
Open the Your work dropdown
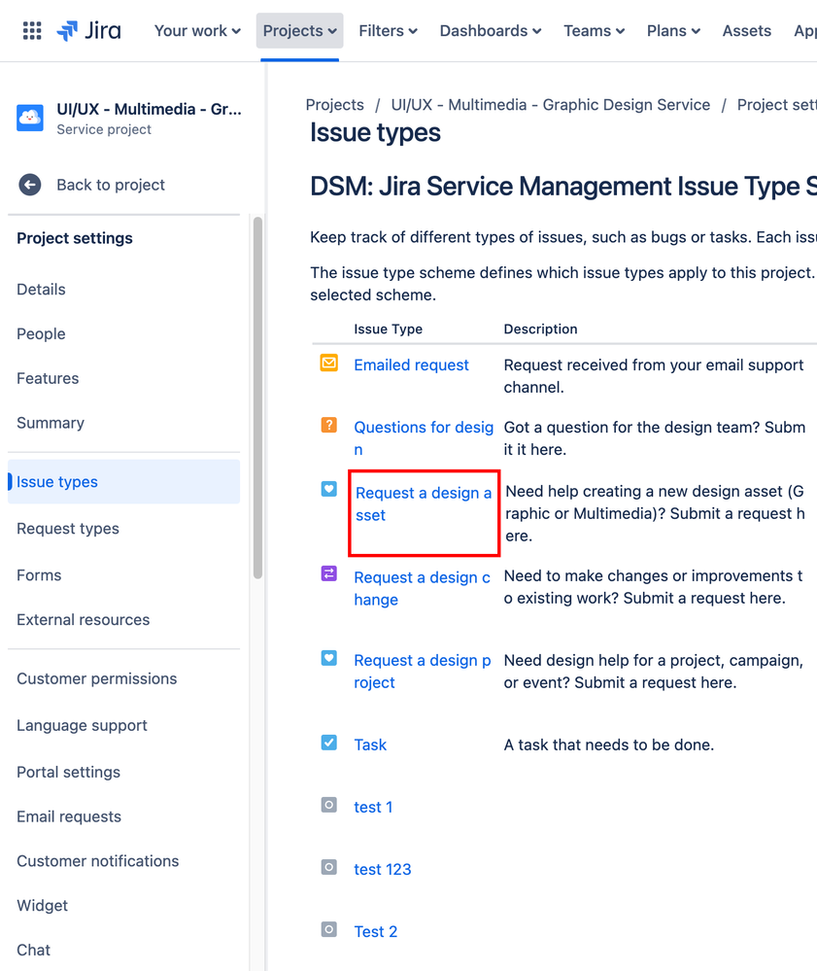pyautogui.click(x=197, y=30)
